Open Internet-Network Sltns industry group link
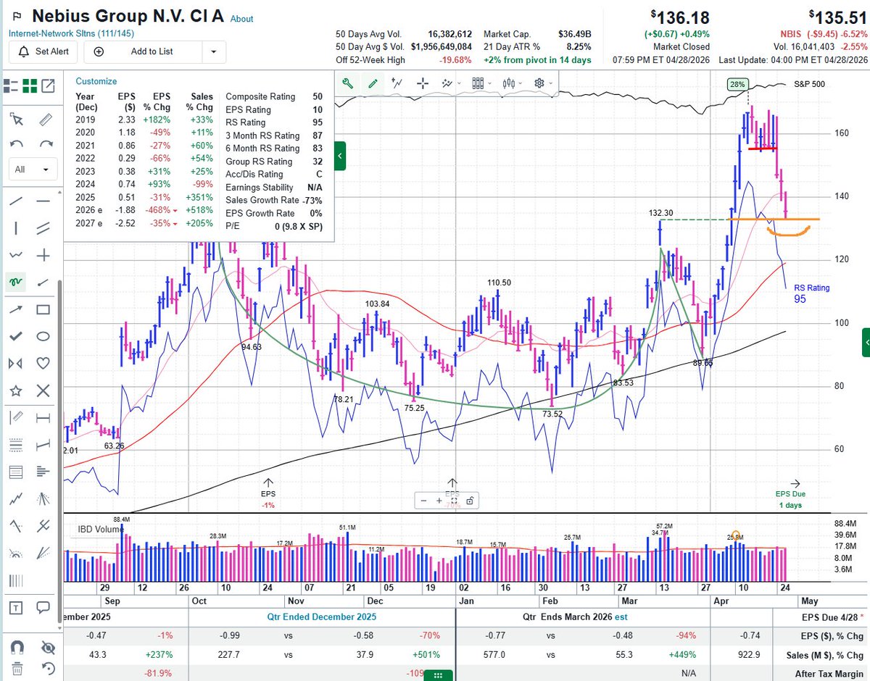The image size is (870, 681). pyautogui.click(x=71, y=33)
